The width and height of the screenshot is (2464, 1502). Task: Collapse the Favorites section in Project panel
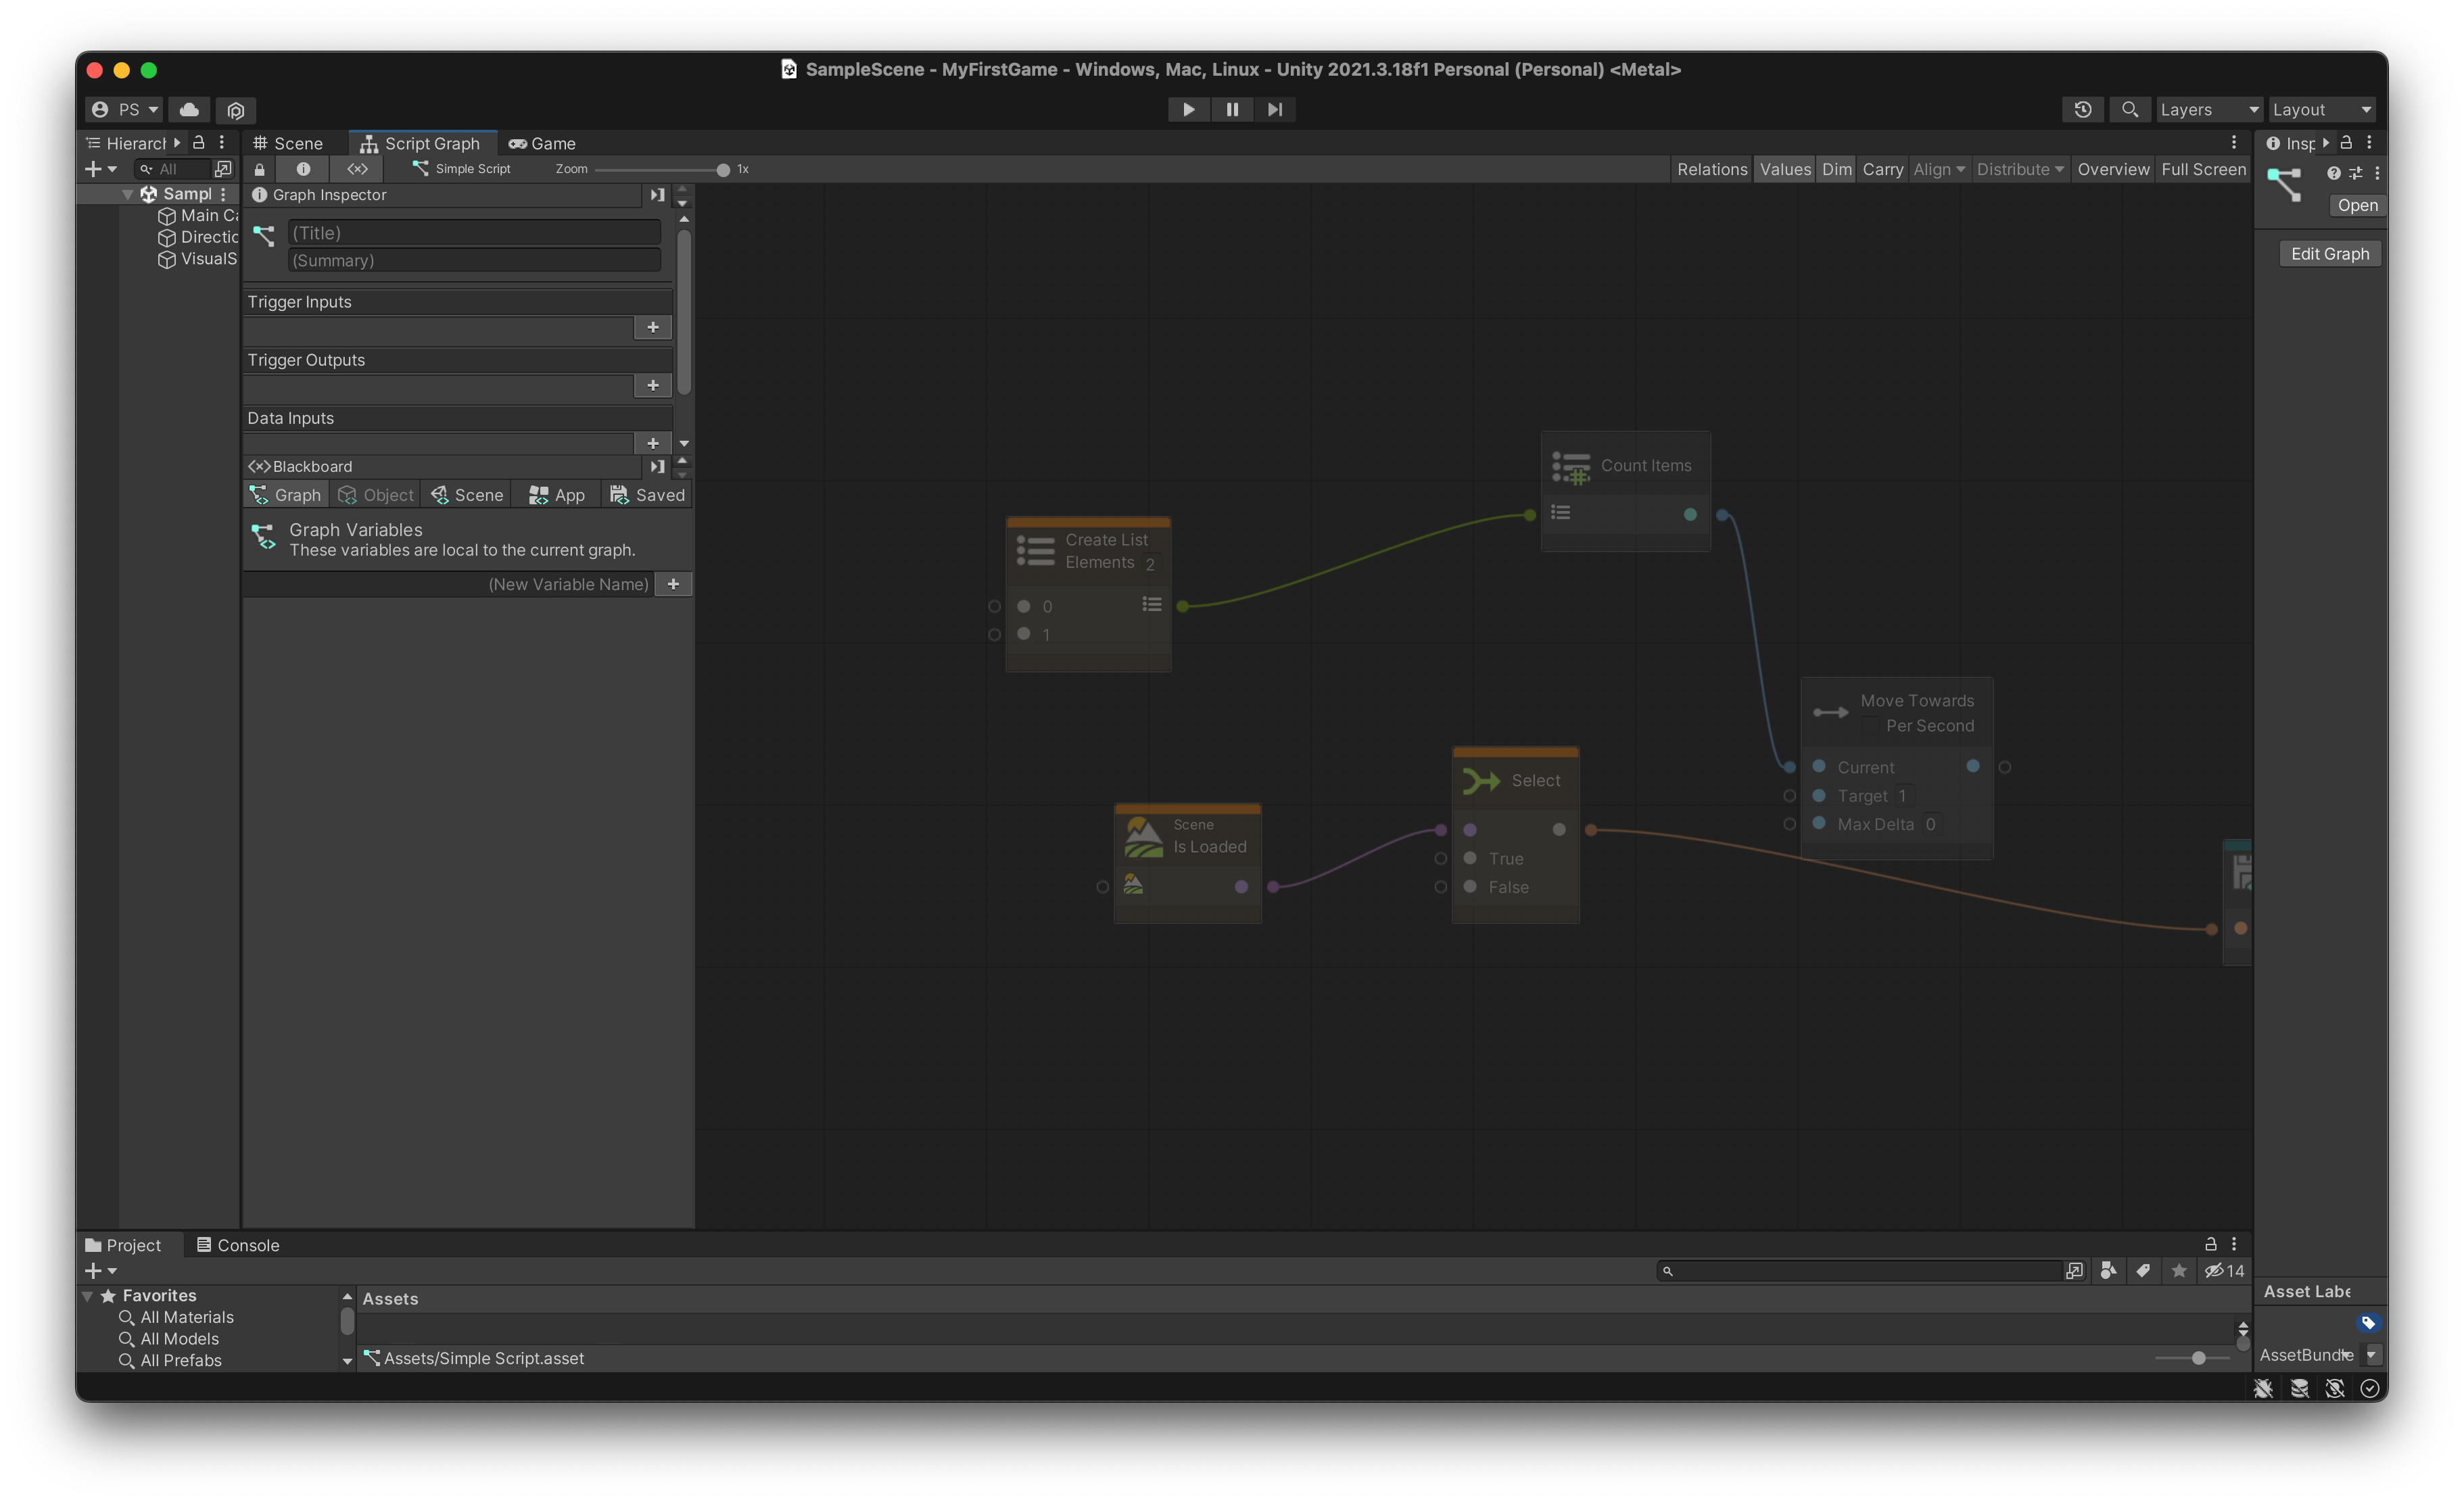click(89, 1295)
